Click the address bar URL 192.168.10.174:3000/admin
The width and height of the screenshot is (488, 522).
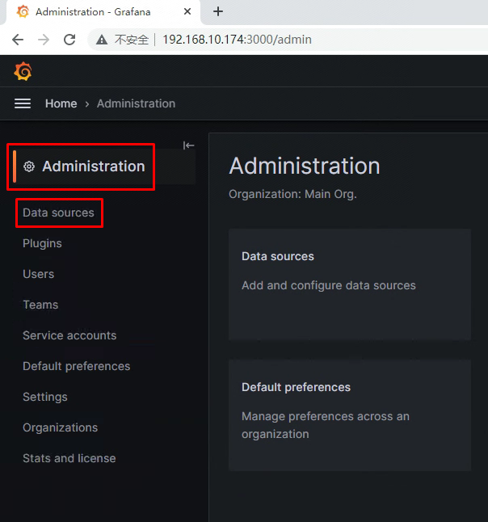click(237, 40)
